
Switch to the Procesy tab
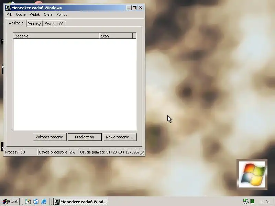pyautogui.click(x=34, y=24)
